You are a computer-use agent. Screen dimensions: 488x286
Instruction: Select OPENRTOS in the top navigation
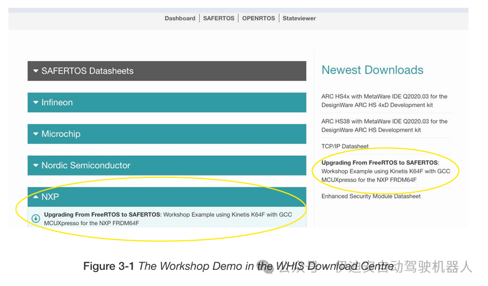point(258,18)
